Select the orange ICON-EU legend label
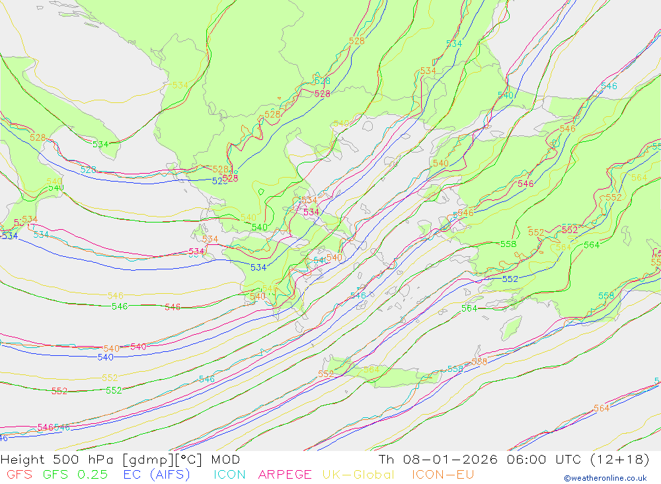 (x=443, y=474)
